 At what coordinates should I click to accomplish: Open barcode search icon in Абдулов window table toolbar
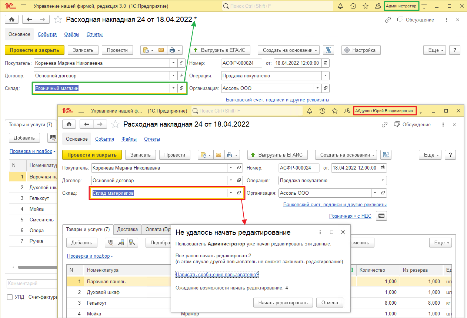(110, 243)
